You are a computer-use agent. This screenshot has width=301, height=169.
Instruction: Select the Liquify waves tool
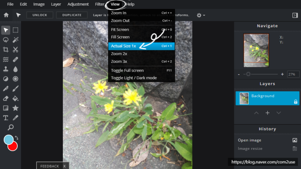[x=6, y=59]
